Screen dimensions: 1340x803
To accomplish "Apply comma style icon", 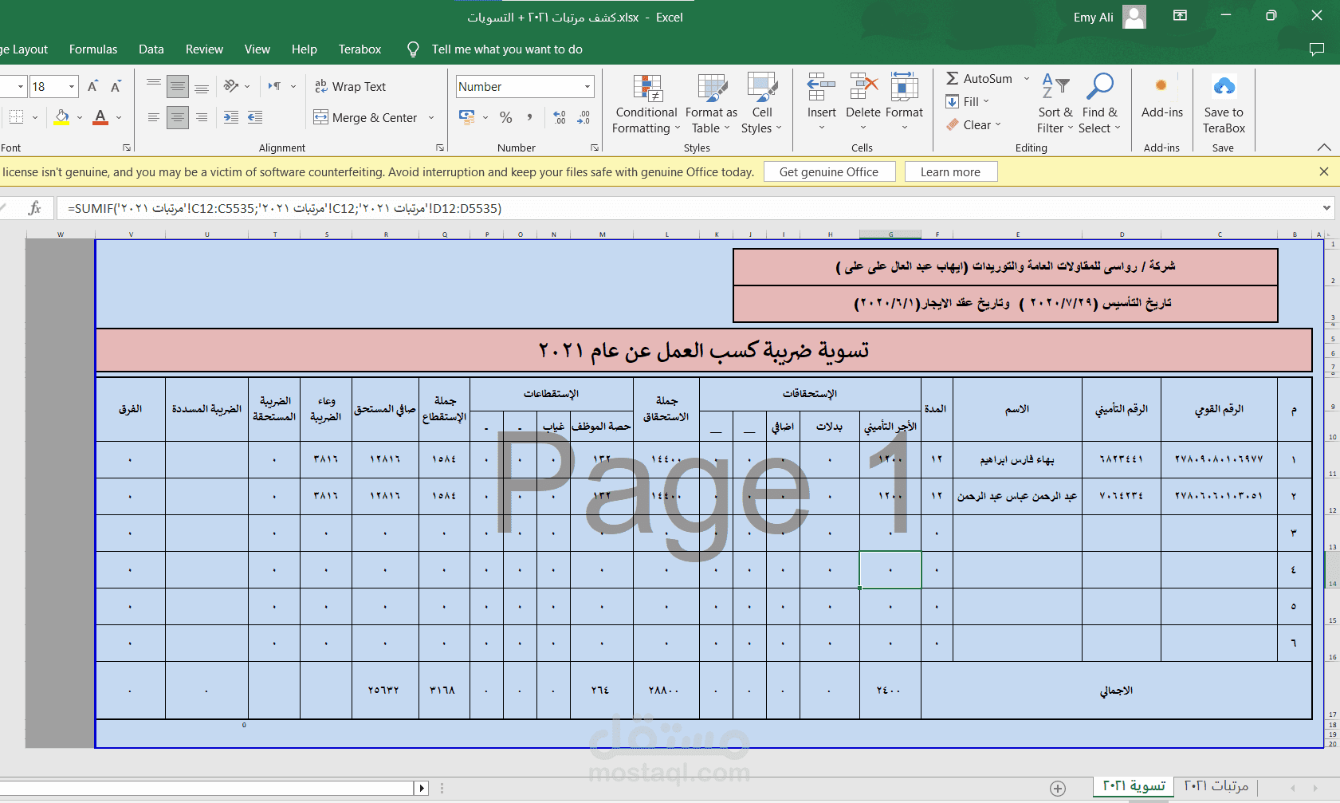I will 529,117.
